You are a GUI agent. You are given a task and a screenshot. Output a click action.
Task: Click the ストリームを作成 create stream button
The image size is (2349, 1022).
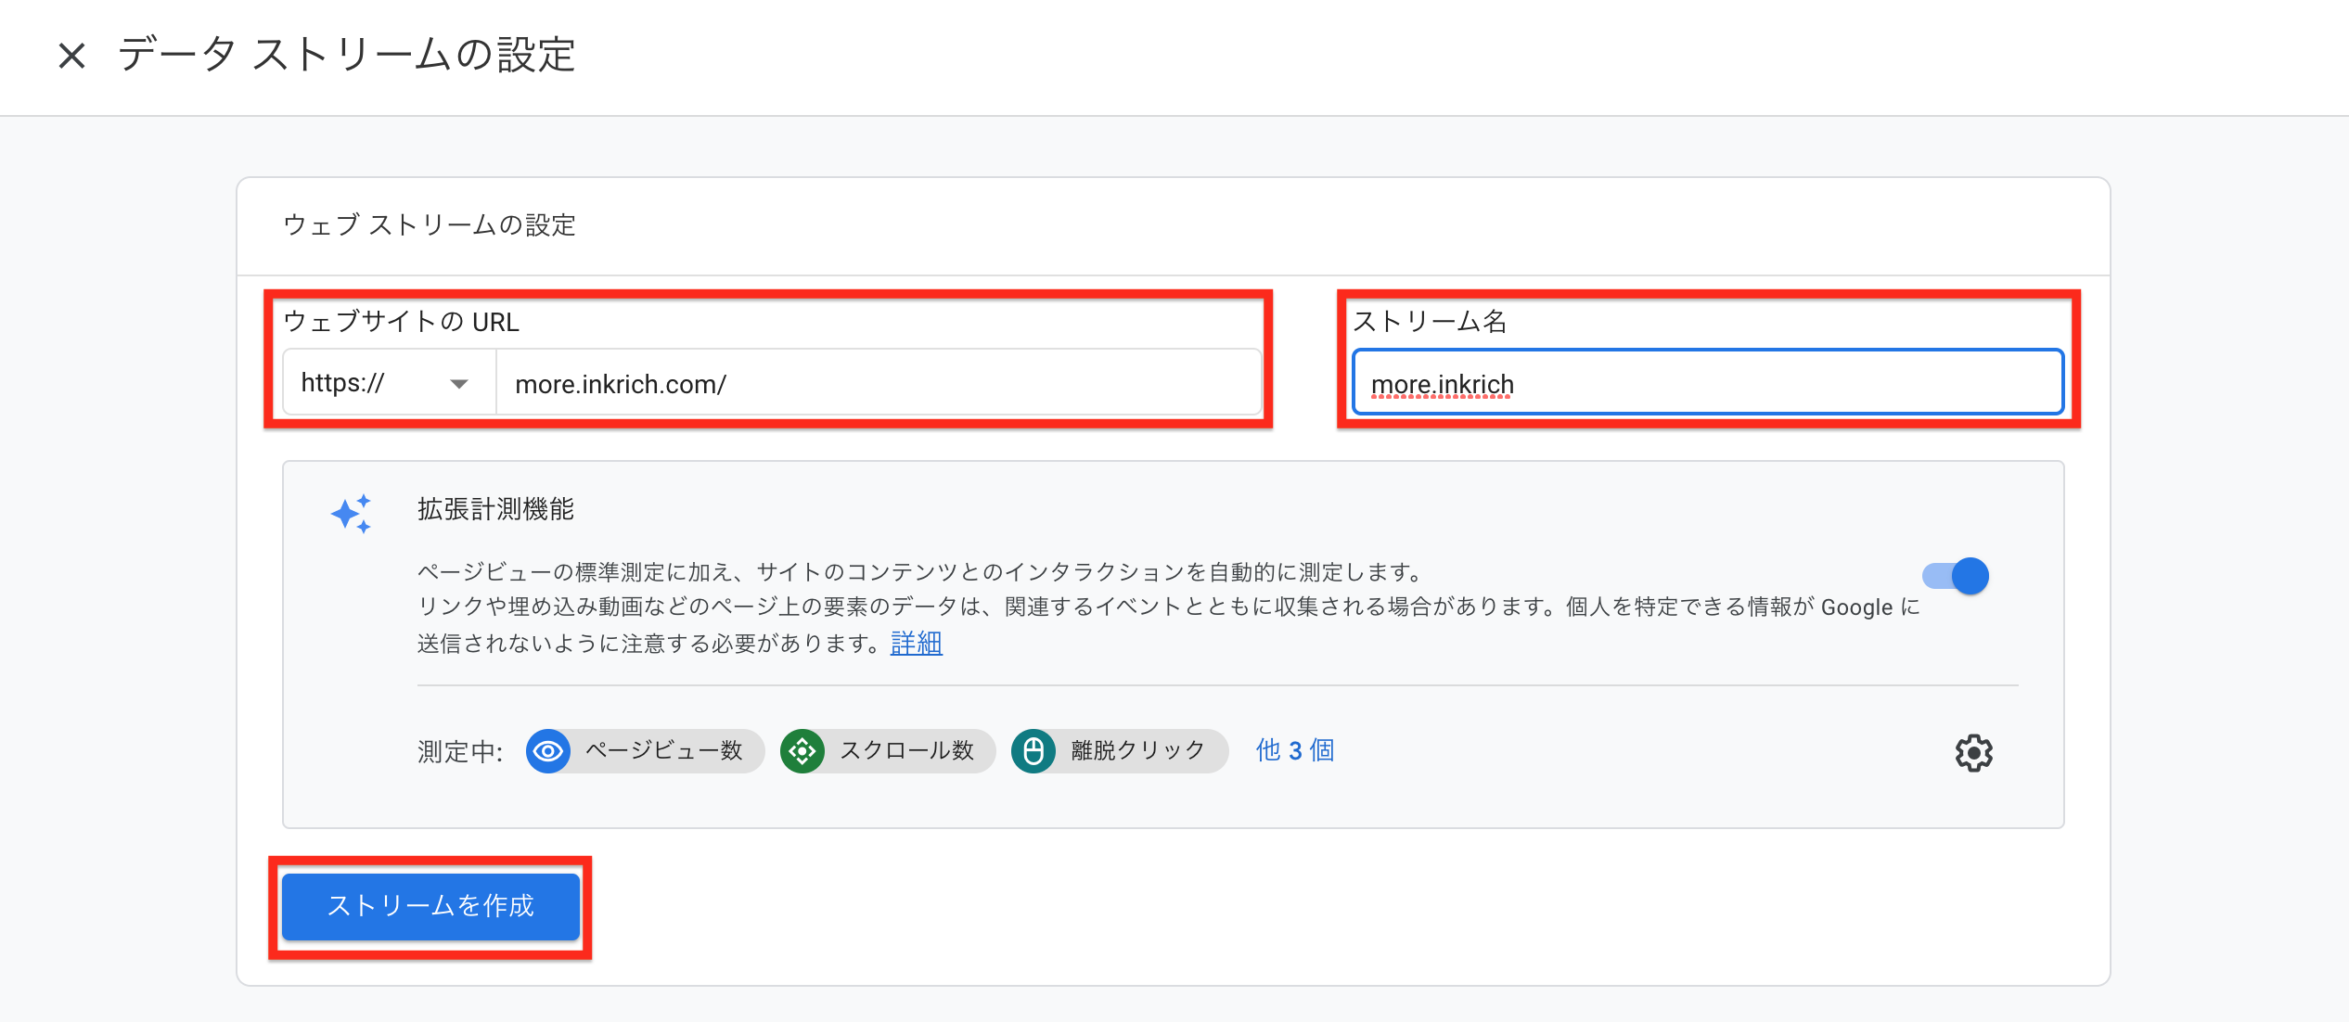point(430,906)
